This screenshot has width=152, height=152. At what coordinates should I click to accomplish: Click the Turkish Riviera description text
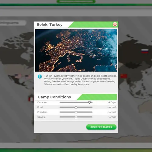80,80
